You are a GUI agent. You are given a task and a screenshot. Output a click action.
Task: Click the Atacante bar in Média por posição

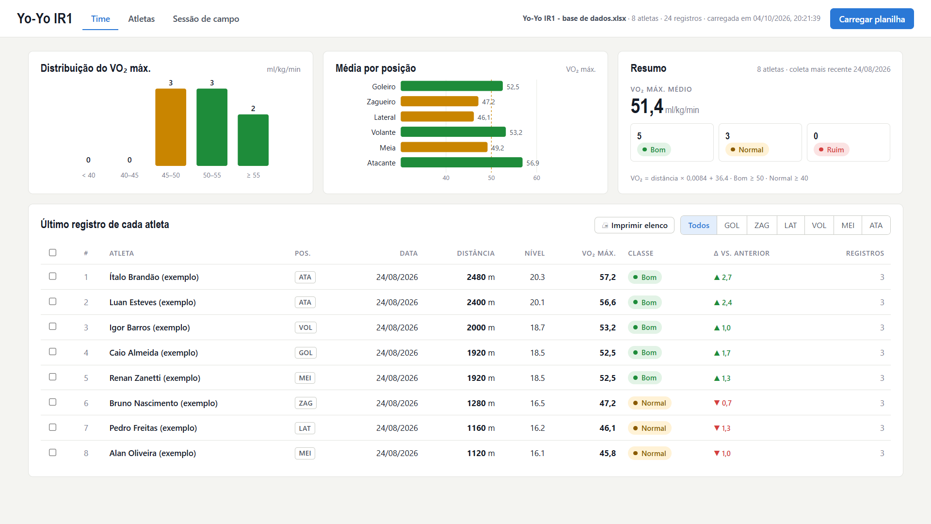pyautogui.click(x=462, y=163)
